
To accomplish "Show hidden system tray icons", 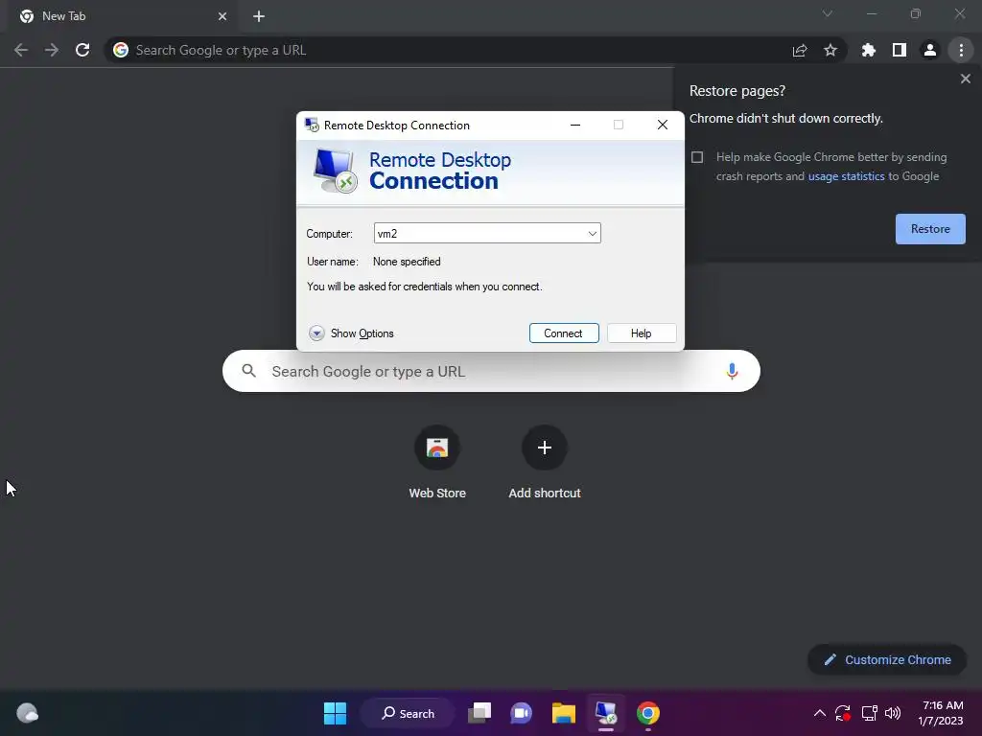I will tap(819, 713).
